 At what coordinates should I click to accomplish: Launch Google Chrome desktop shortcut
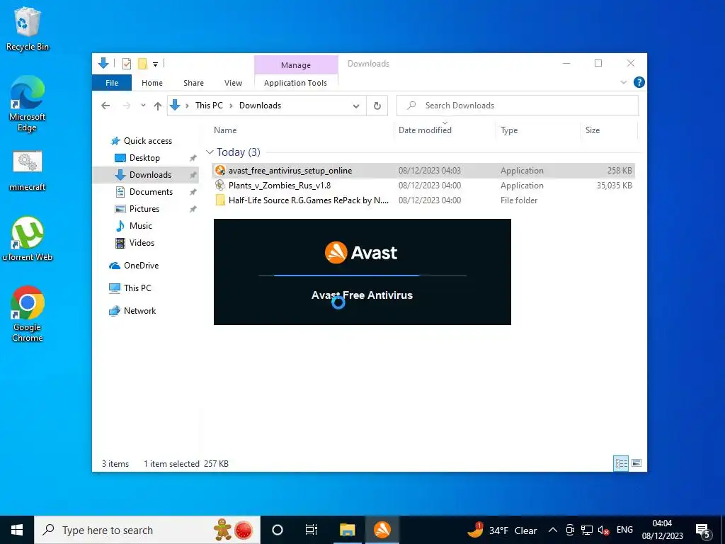click(28, 314)
